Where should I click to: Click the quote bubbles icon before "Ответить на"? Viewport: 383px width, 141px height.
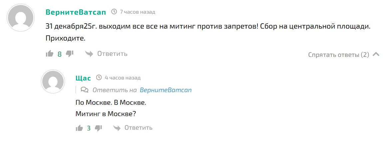point(85,90)
